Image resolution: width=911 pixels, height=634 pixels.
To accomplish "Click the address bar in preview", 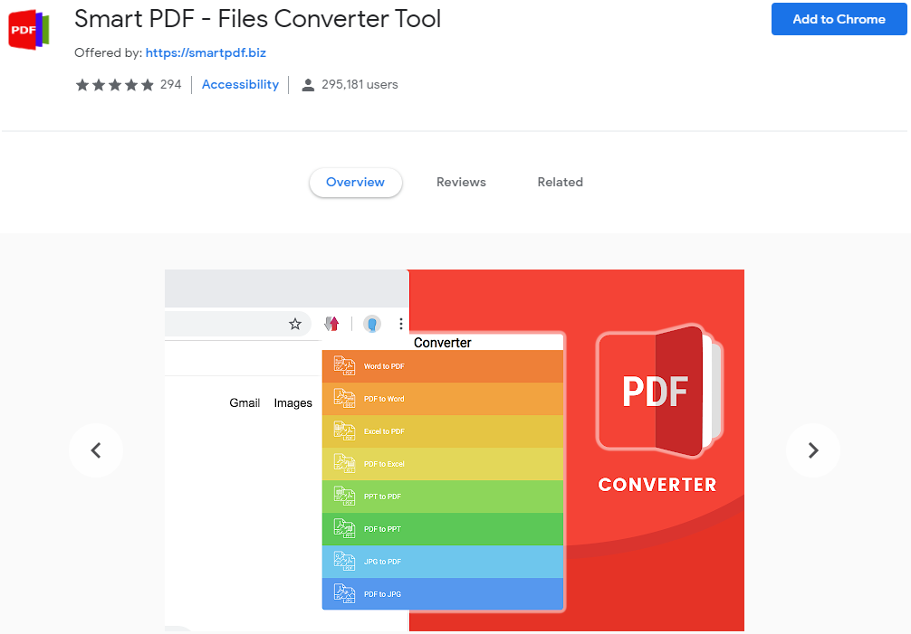I will pos(237,324).
